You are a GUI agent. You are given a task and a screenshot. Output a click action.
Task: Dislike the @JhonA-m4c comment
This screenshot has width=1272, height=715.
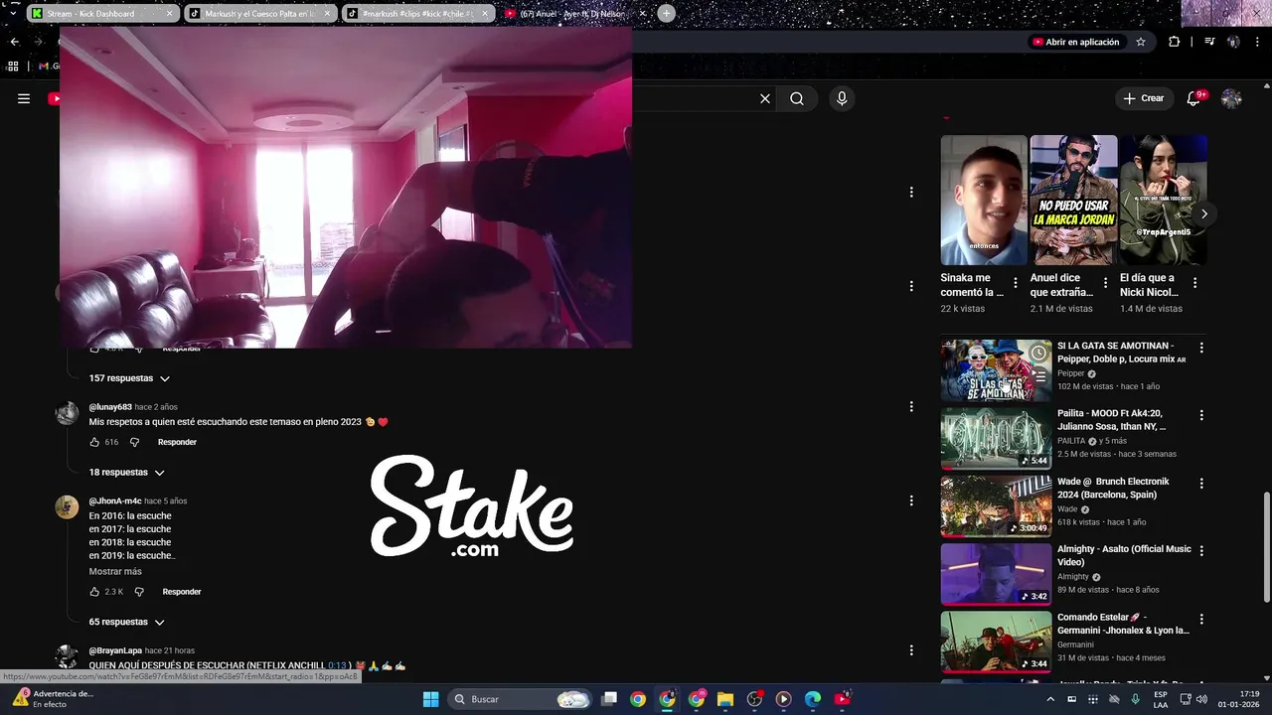(x=139, y=592)
